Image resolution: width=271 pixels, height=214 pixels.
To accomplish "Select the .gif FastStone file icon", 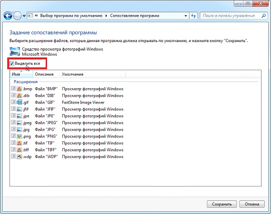I will (x=19, y=102).
